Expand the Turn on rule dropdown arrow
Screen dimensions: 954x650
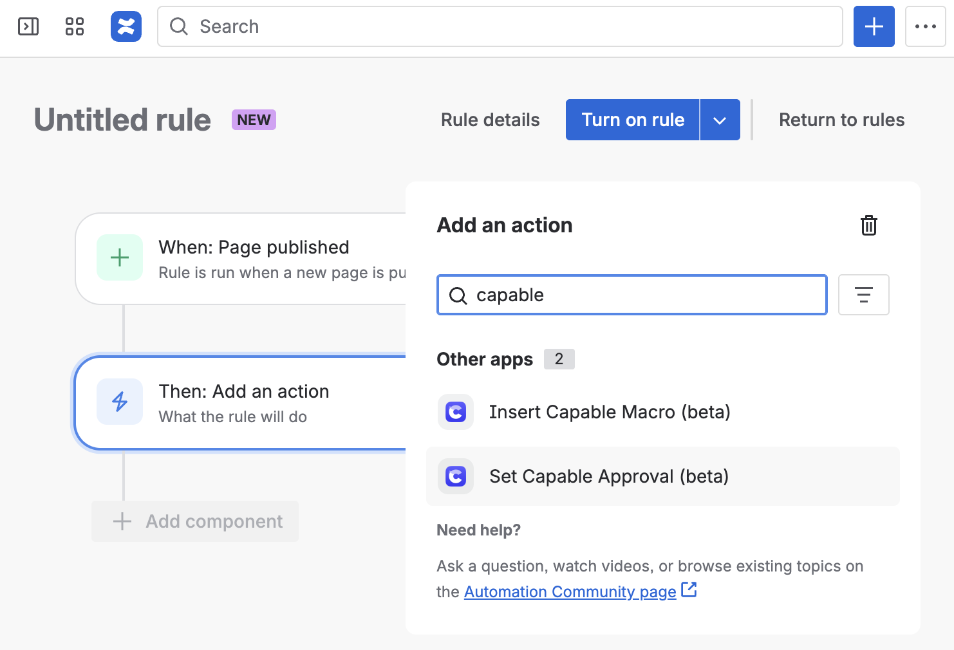(x=720, y=120)
